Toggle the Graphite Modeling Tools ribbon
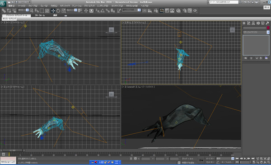The image size is (271, 165). coord(162,11)
